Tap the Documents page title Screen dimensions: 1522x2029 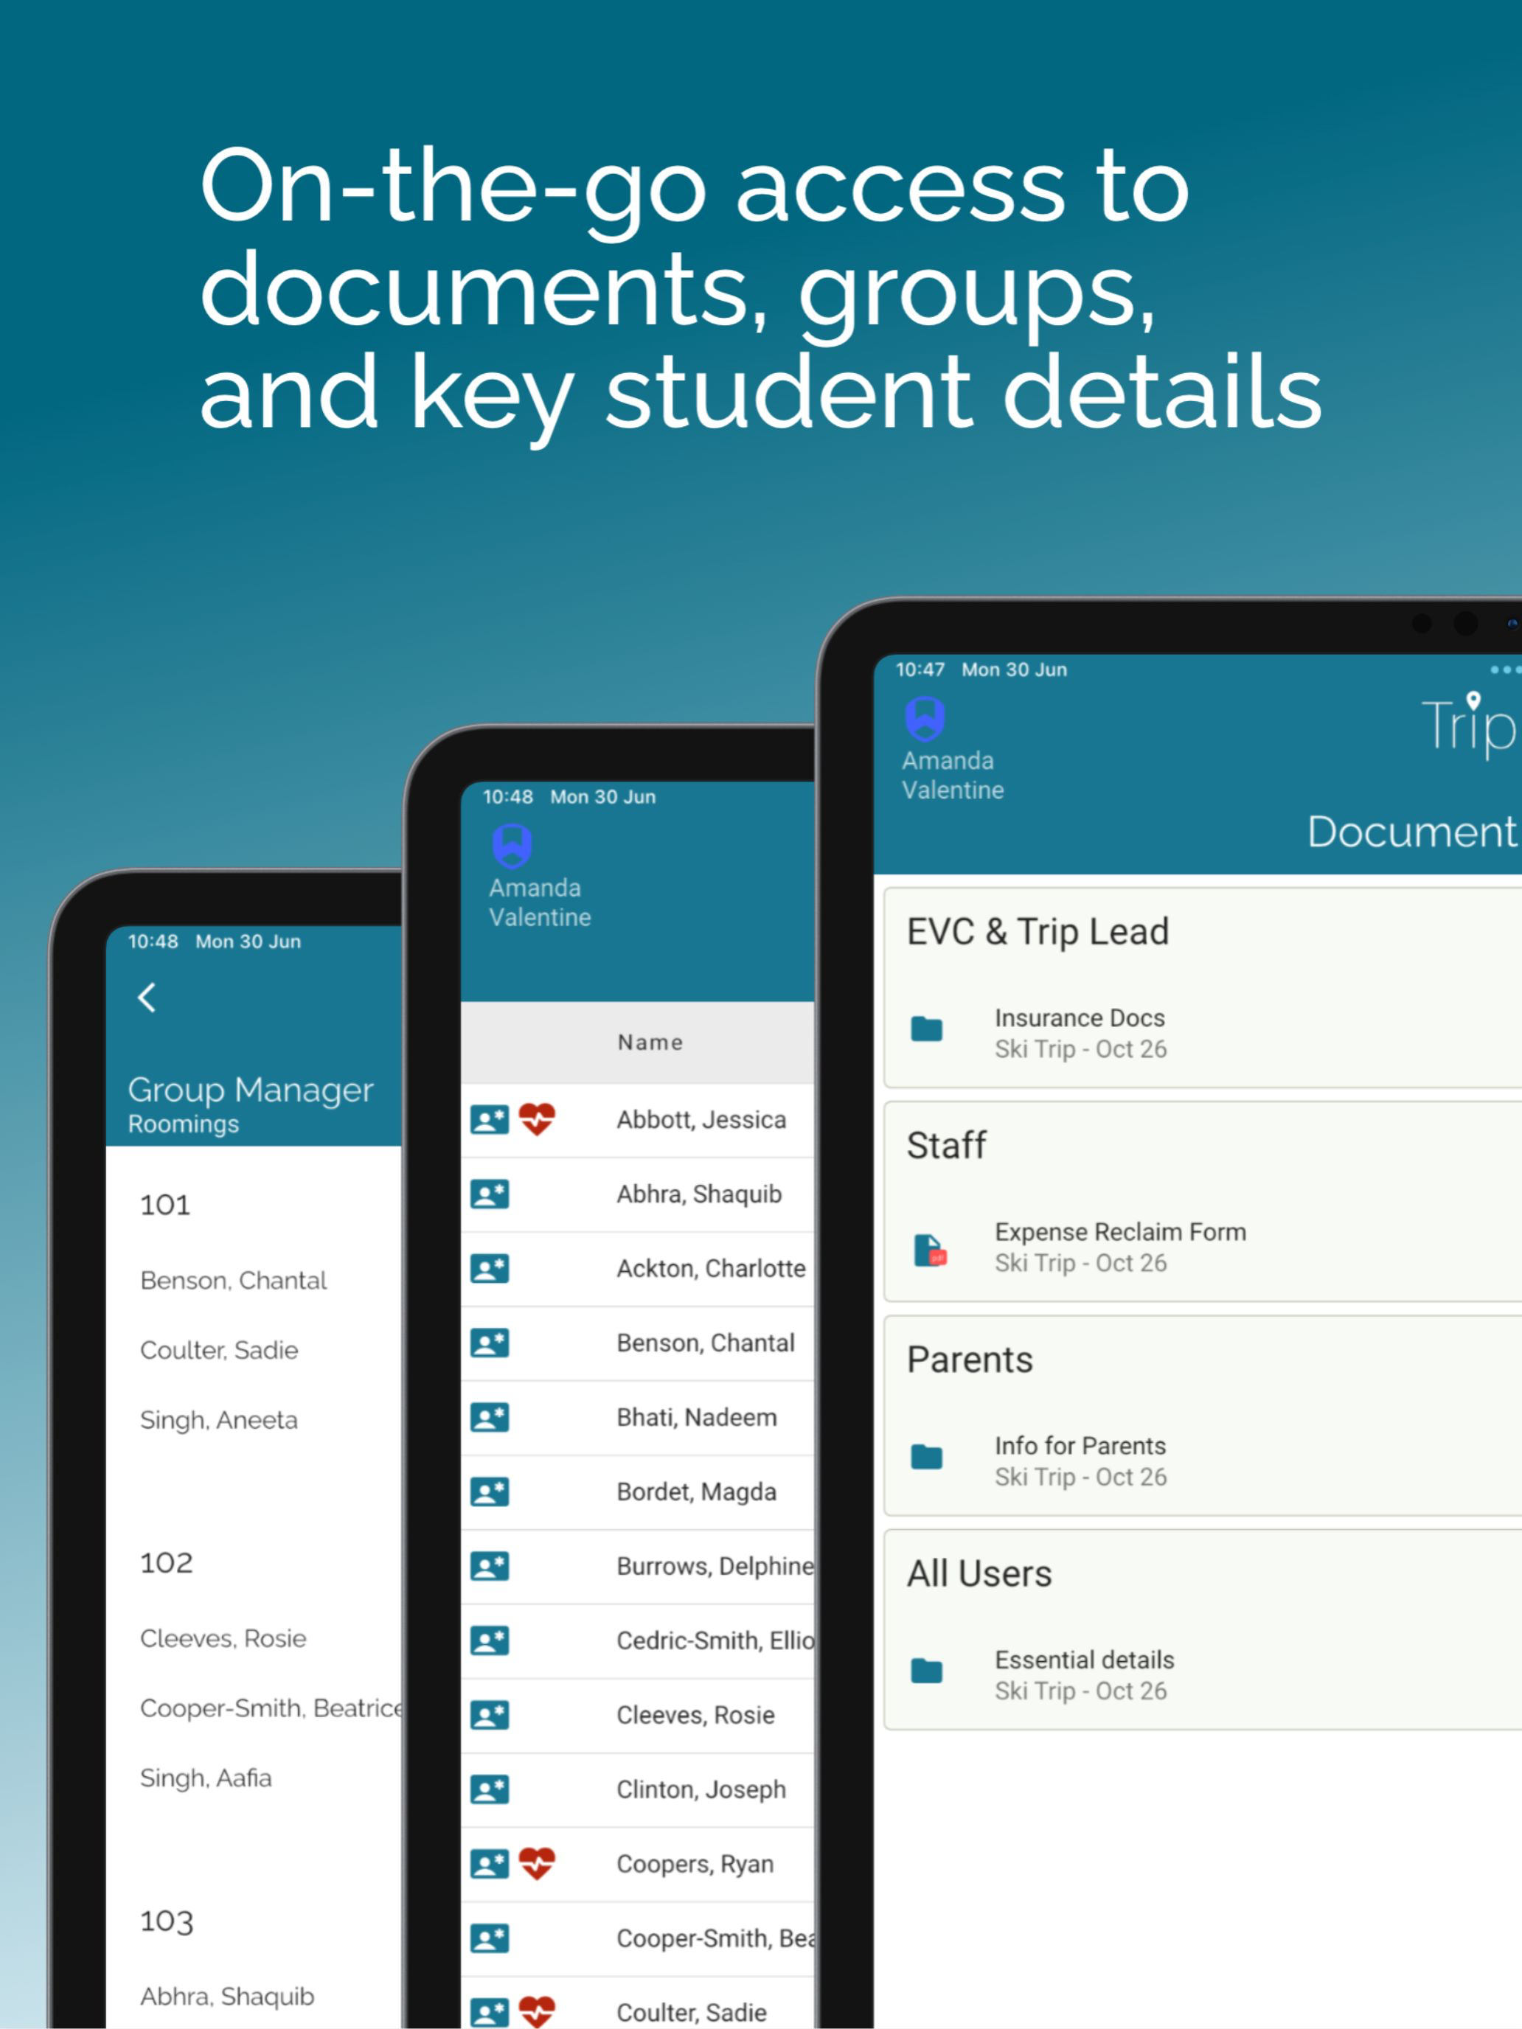click(x=1414, y=832)
